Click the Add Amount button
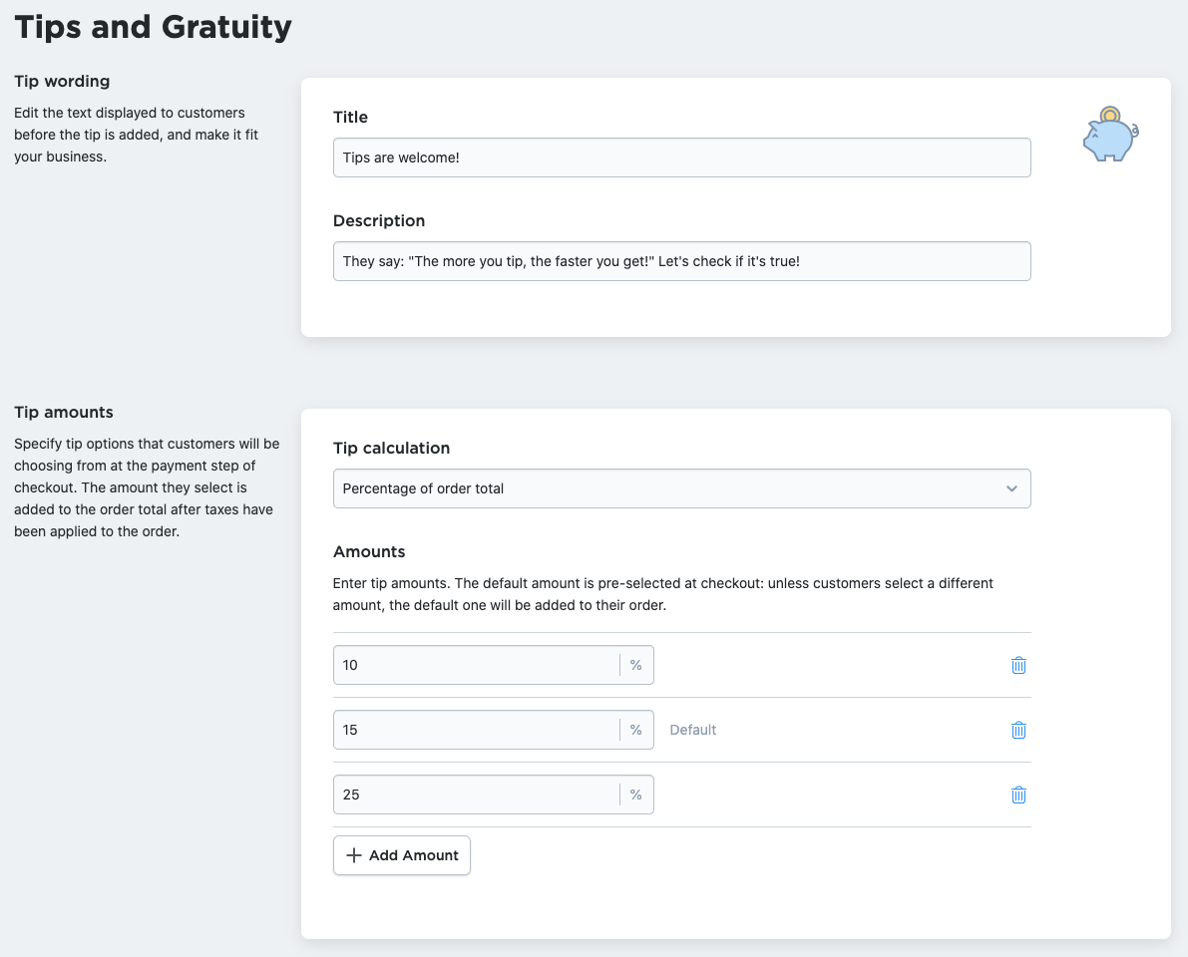This screenshot has height=957, width=1188. click(401, 855)
